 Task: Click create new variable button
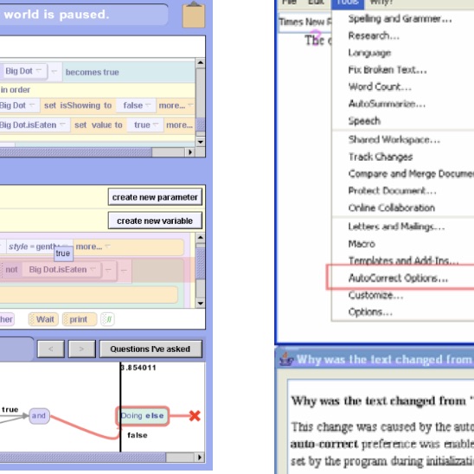tap(155, 221)
